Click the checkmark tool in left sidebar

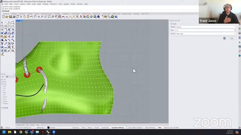point(9,51)
